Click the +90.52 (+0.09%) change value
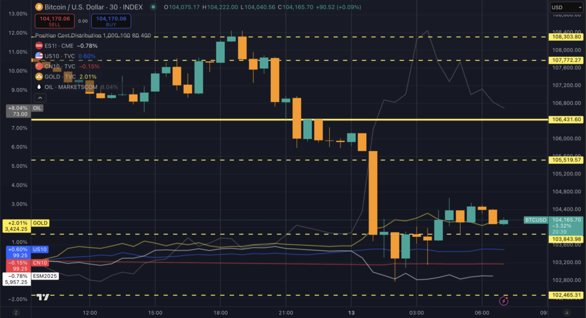The image size is (586, 318). click(338, 7)
